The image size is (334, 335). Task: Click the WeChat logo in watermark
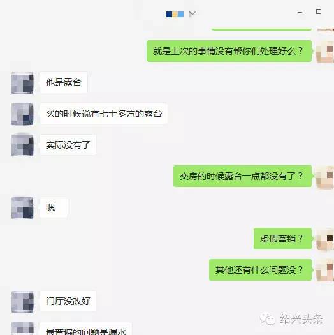[267, 319]
